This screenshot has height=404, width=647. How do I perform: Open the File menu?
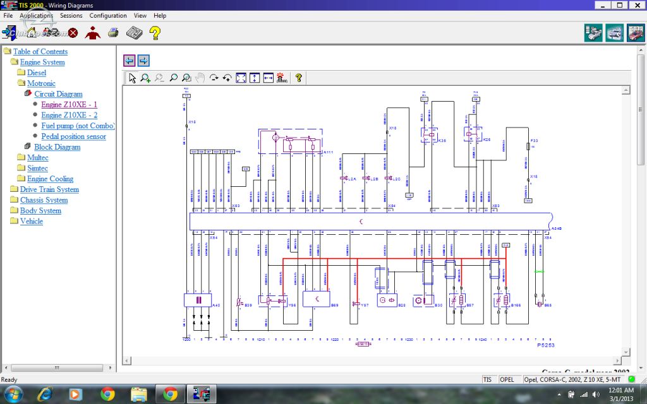8,16
